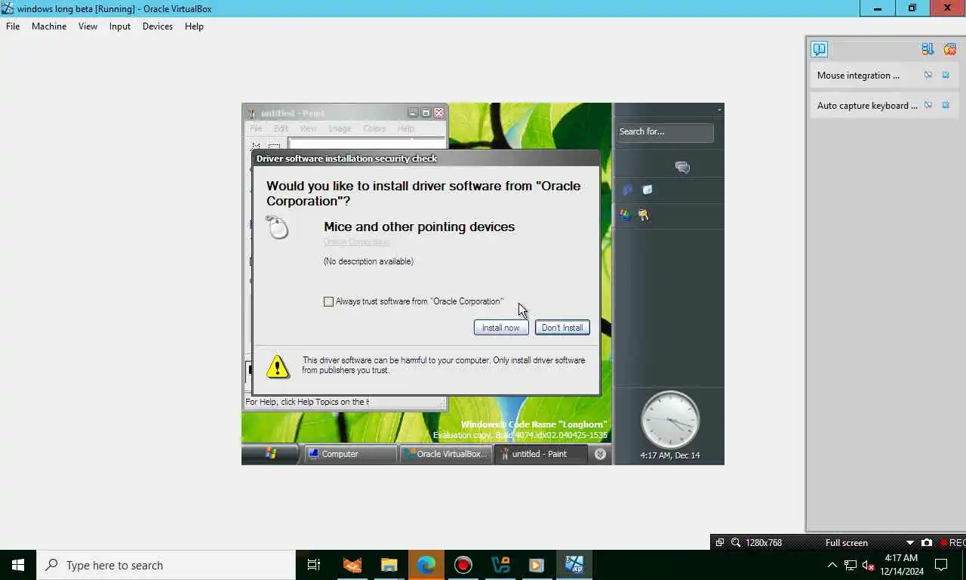Expand guest taskbar tray chevron
The width and height of the screenshot is (966, 580).
[600, 454]
